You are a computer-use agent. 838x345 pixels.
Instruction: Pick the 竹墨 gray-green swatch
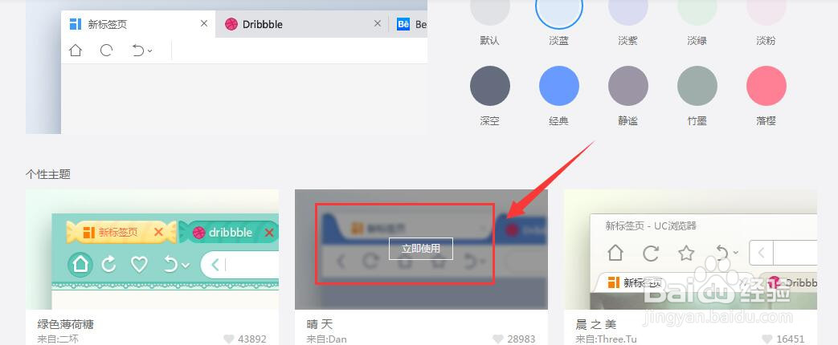[x=697, y=86]
